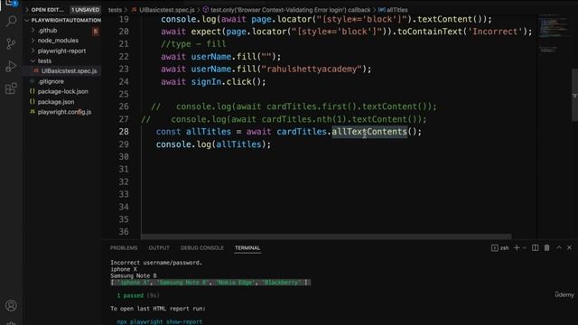Open launch profile dropdown next to plus
This screenshot has height=325, width=578.
(524, 248)
